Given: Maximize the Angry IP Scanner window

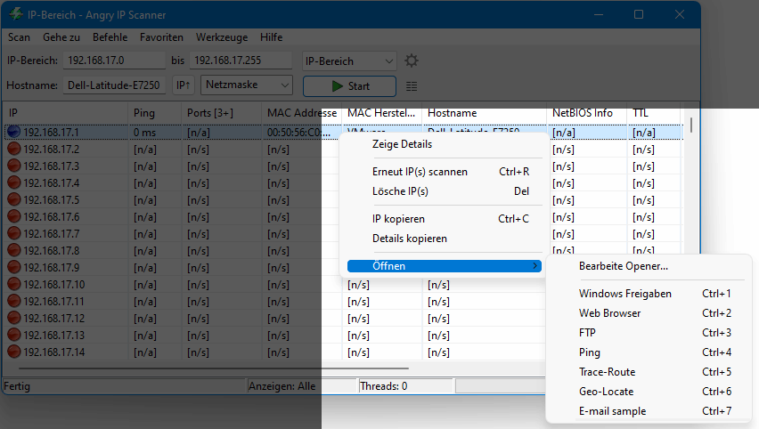Looking at the screenshot, I should pos(639,14).
